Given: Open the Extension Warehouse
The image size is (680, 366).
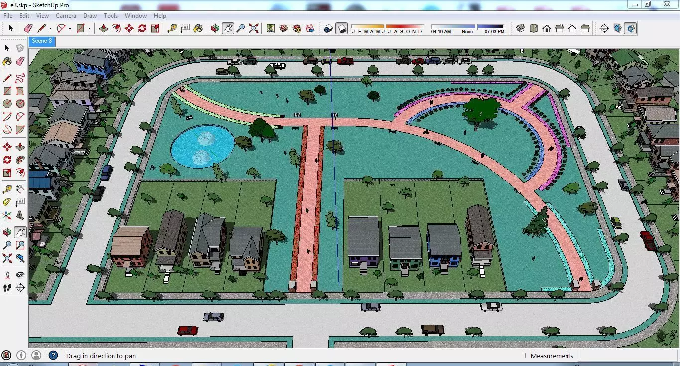Looking at the screenshot, I should click(x=297, y=28).
